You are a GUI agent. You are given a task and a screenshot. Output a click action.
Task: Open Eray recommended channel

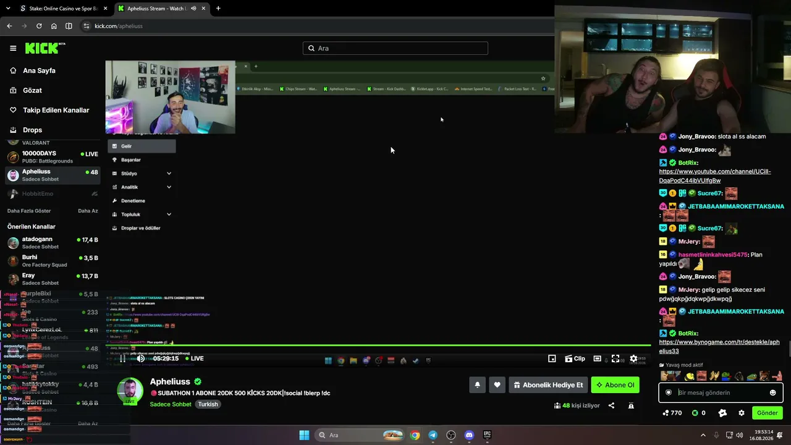(x=53, y=279)
